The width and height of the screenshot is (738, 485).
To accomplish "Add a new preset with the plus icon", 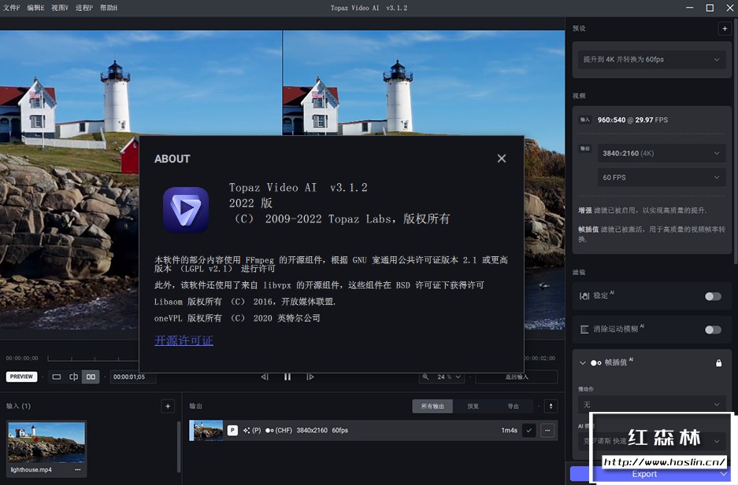I will pyautogui.click(x=725, y=28).
